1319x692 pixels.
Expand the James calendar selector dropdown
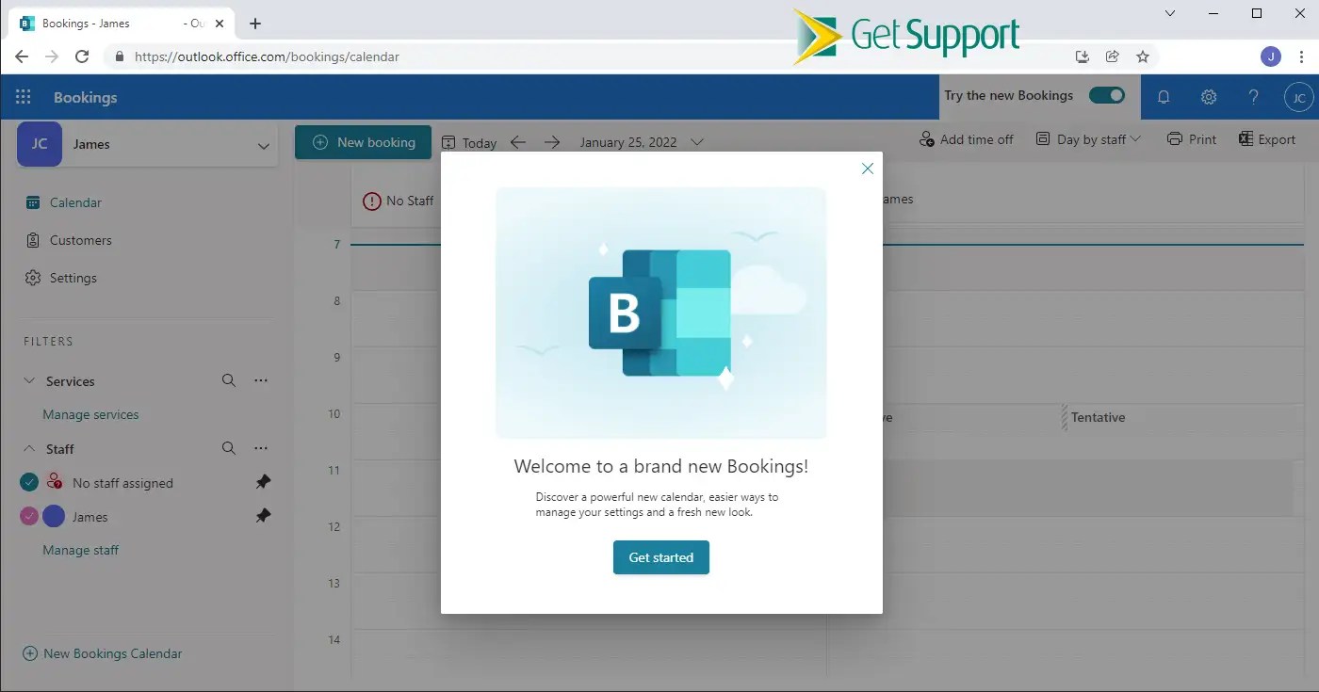pos(263,146)
